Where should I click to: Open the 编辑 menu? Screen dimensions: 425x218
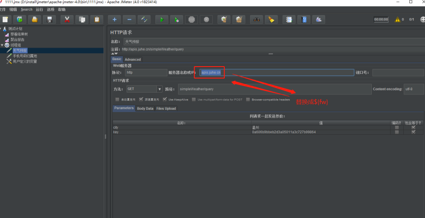[x=13, y=10]
